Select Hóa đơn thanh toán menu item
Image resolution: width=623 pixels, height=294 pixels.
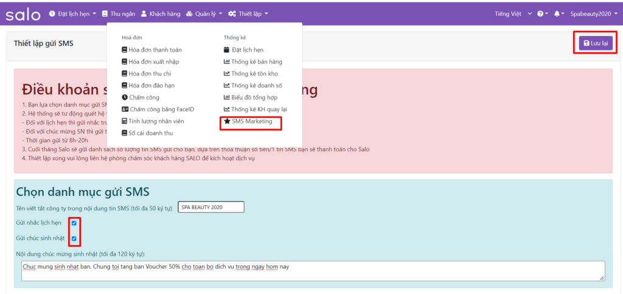(155, 50)
